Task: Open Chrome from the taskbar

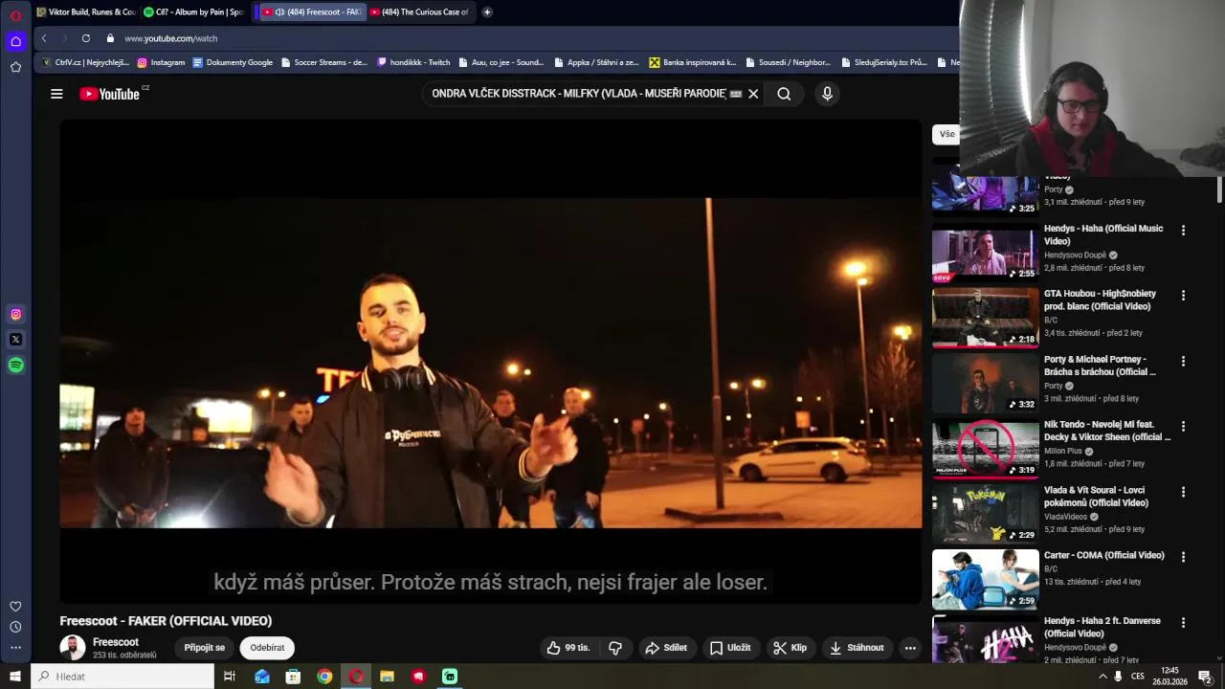Action: tap(324, 677)
